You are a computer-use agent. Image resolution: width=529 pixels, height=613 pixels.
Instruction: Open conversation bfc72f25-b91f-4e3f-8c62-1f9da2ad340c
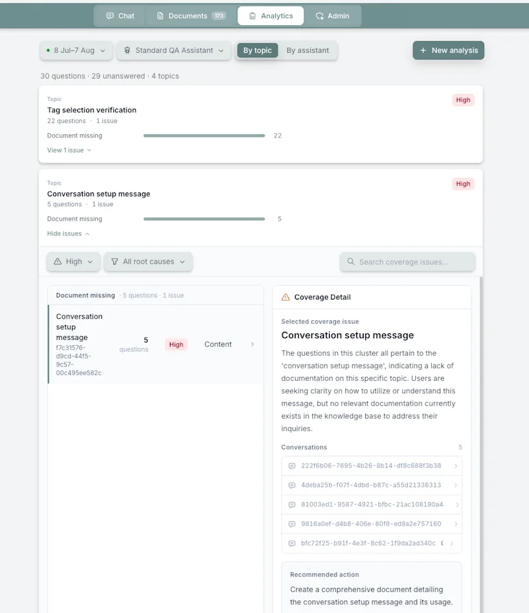click(372, 544)
